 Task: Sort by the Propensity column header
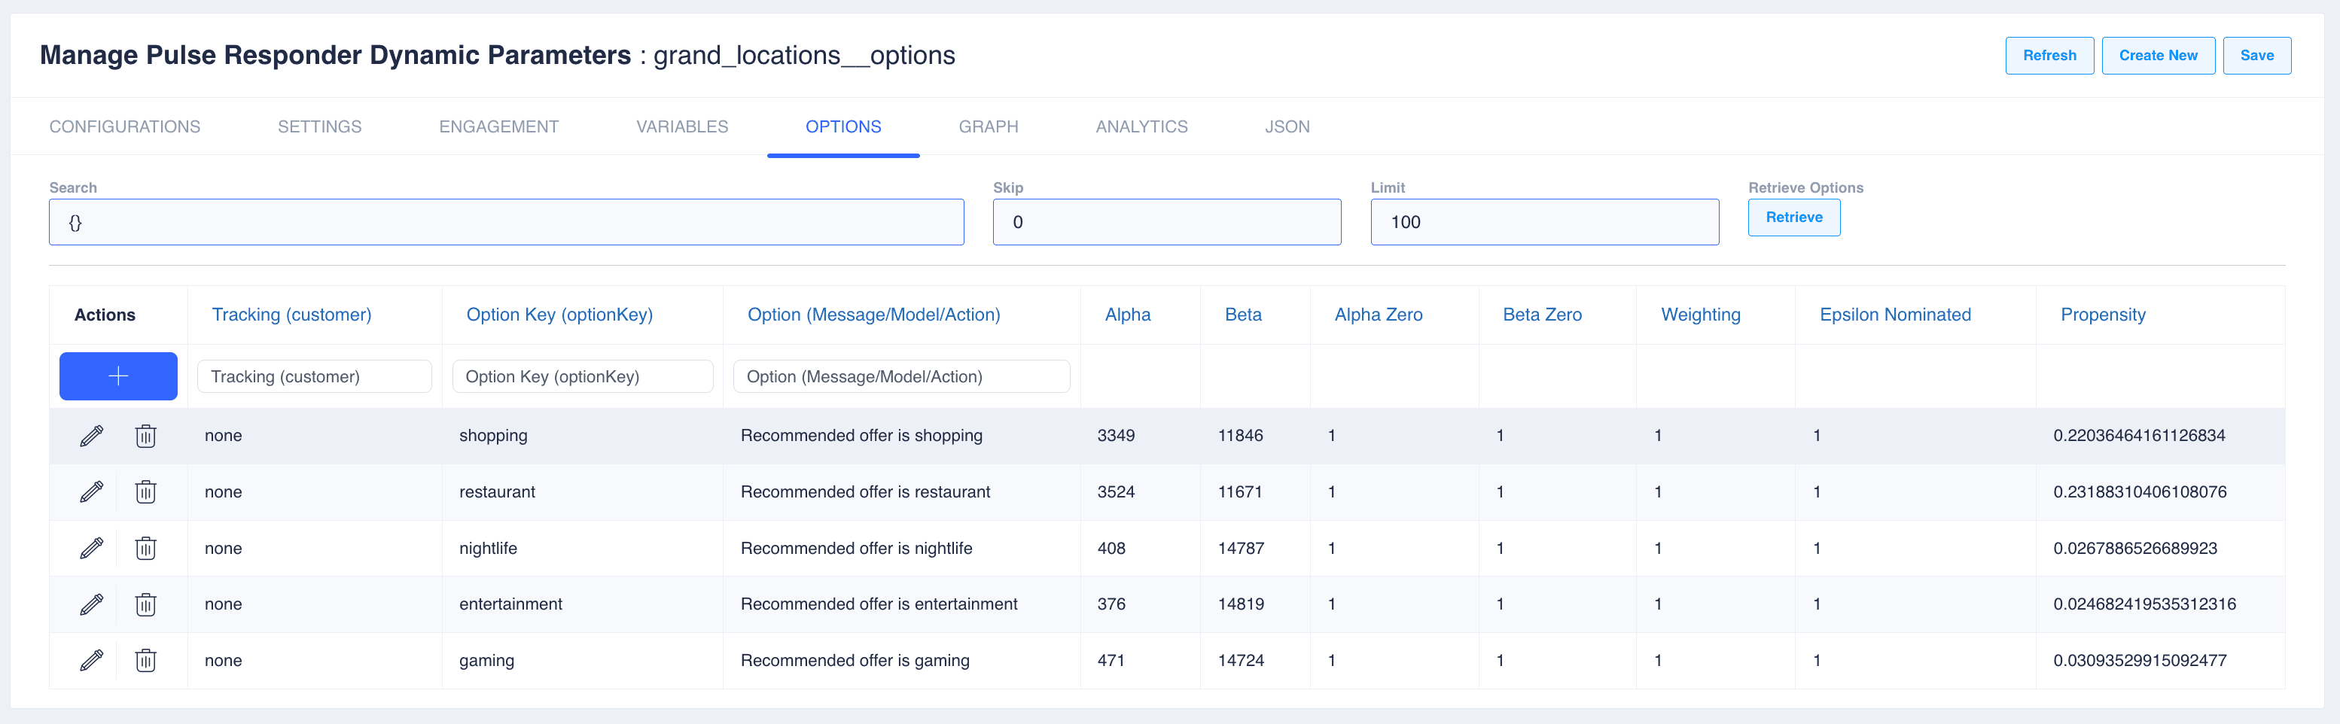coord(2102,315)
